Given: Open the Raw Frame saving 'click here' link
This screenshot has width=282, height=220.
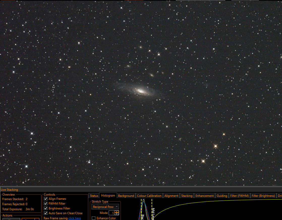Looking at the screenshot, I should pos(75,218).
